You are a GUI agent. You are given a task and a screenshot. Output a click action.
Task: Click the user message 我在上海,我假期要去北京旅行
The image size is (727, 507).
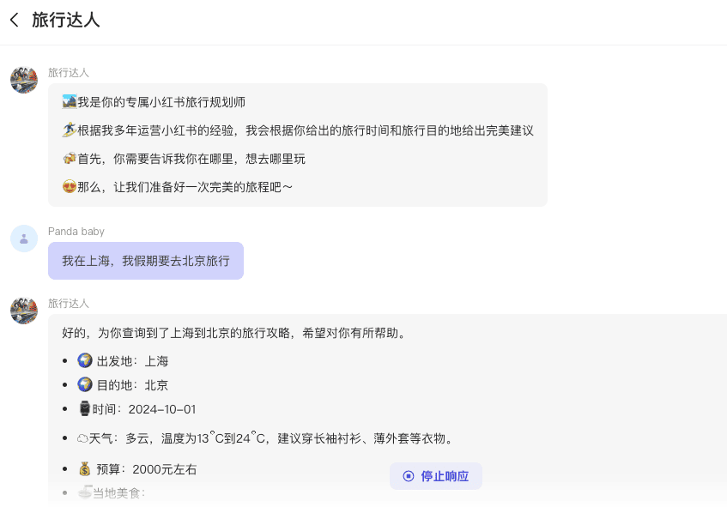coord(146,261)
